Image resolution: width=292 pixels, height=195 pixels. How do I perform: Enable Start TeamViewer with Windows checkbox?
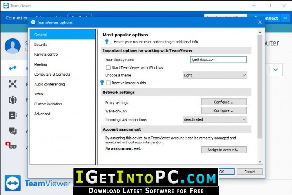108,67
